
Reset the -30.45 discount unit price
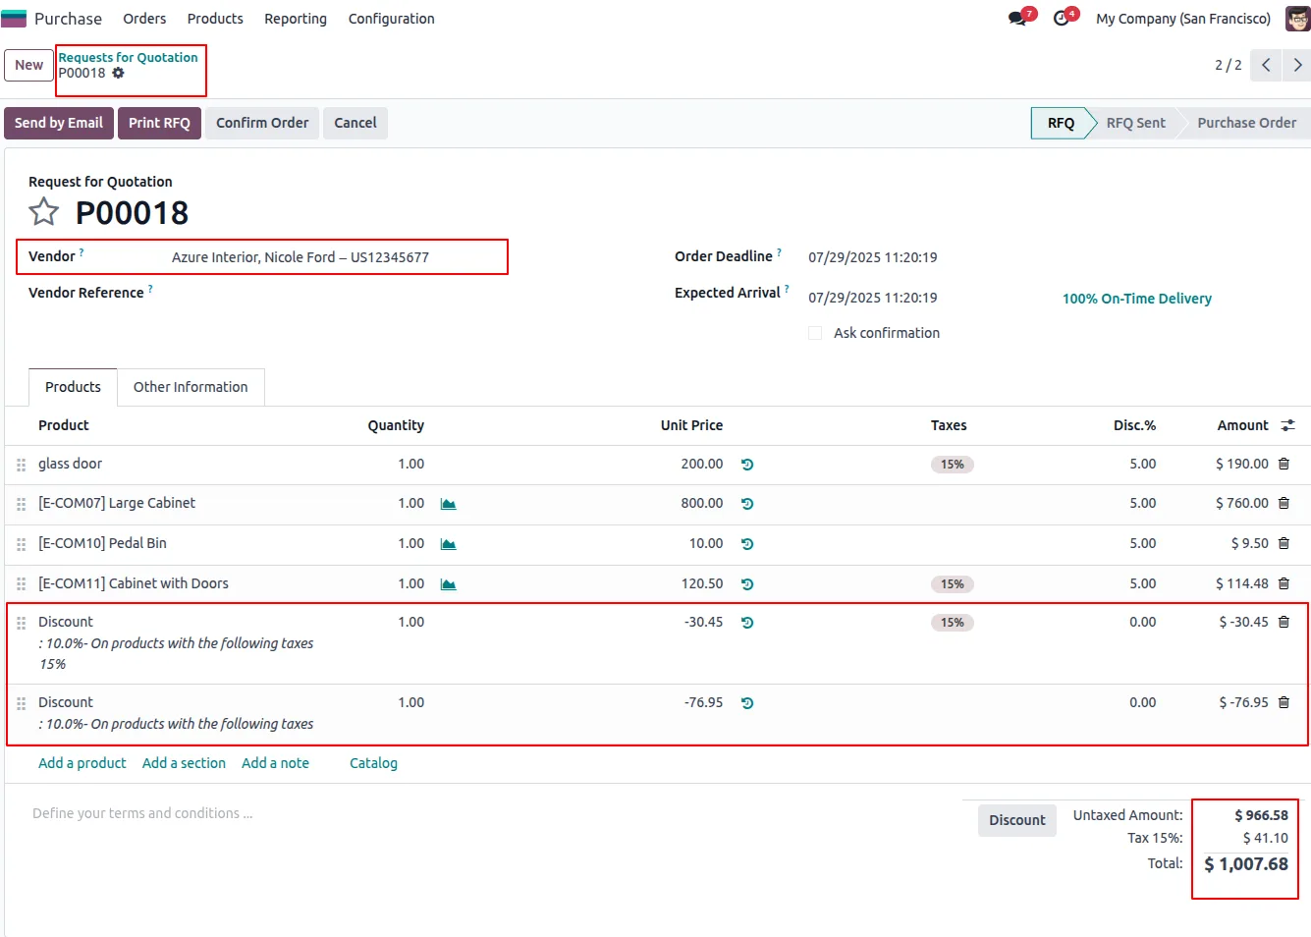coord(747,623)
